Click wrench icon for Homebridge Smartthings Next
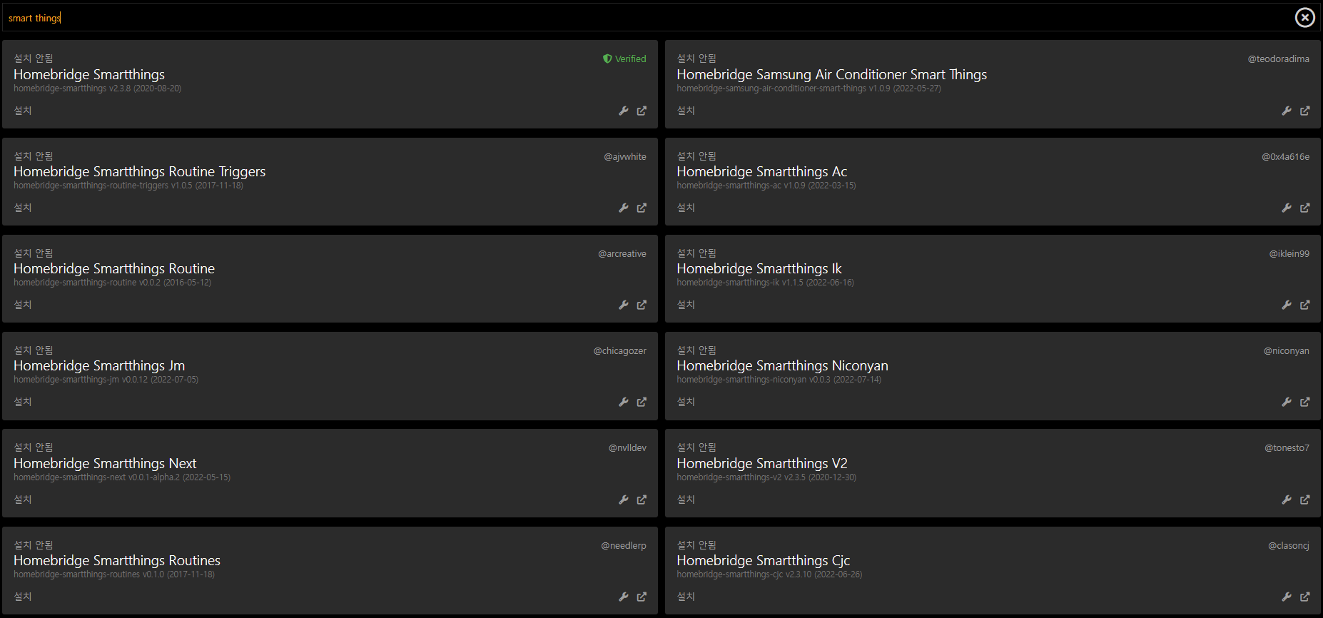The width and height of the screenshot is (1323, 618). click(x=624, y=500)
